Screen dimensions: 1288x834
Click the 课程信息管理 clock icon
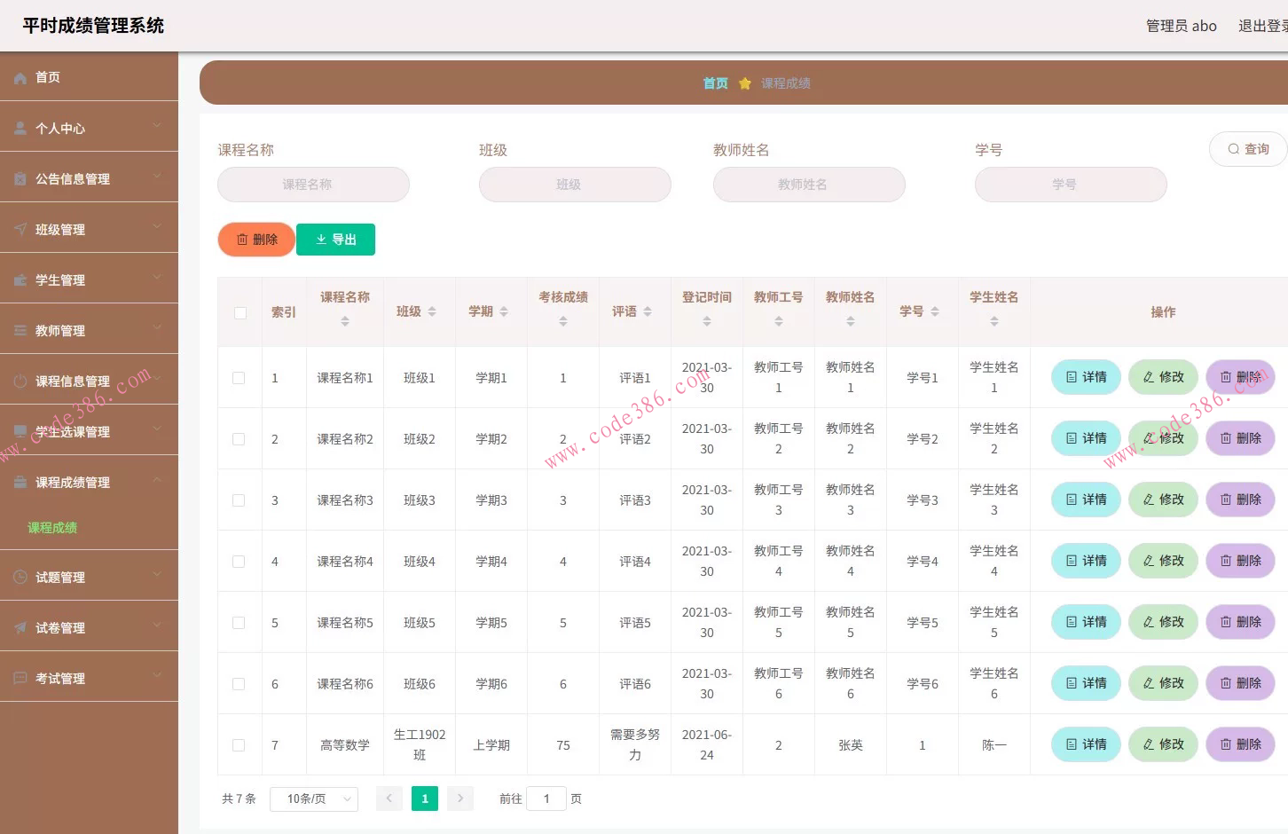pyautogui.click(x=20, y=380)
